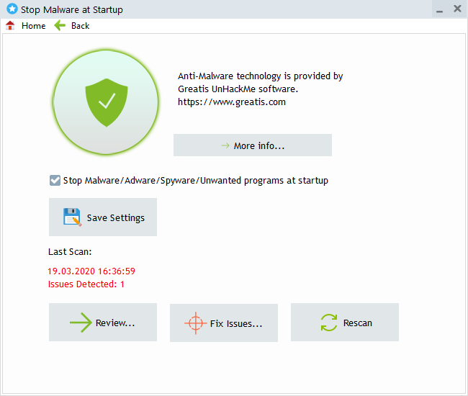Click the green shield checkmark icon
This screenshot has width=468, height=396.
[106, 103]
